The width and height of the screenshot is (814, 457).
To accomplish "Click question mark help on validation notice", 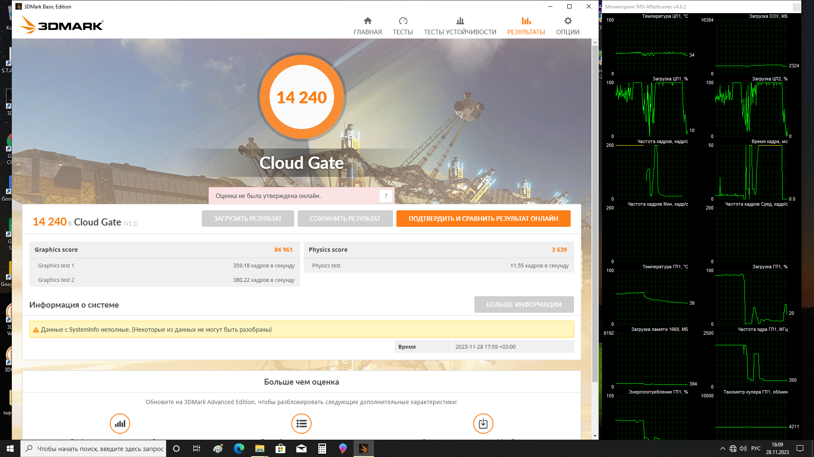I will point(385,196).
